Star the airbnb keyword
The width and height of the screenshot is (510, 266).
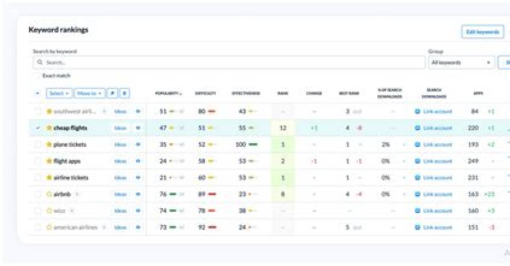coord(49,194)
